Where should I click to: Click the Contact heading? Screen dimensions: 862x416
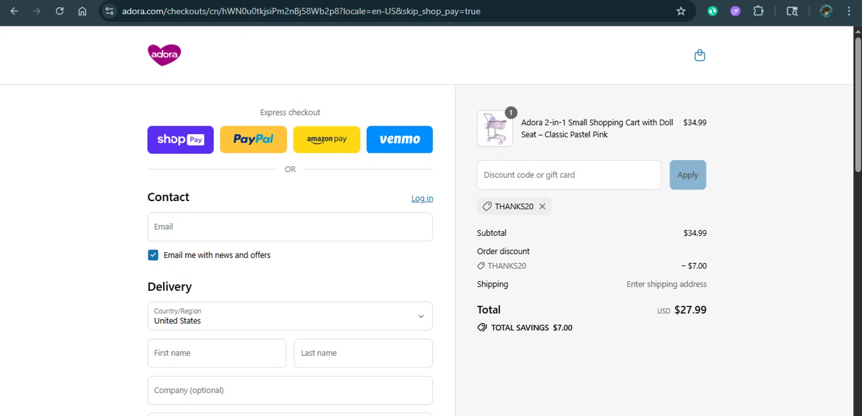click(x=168, y=197)
